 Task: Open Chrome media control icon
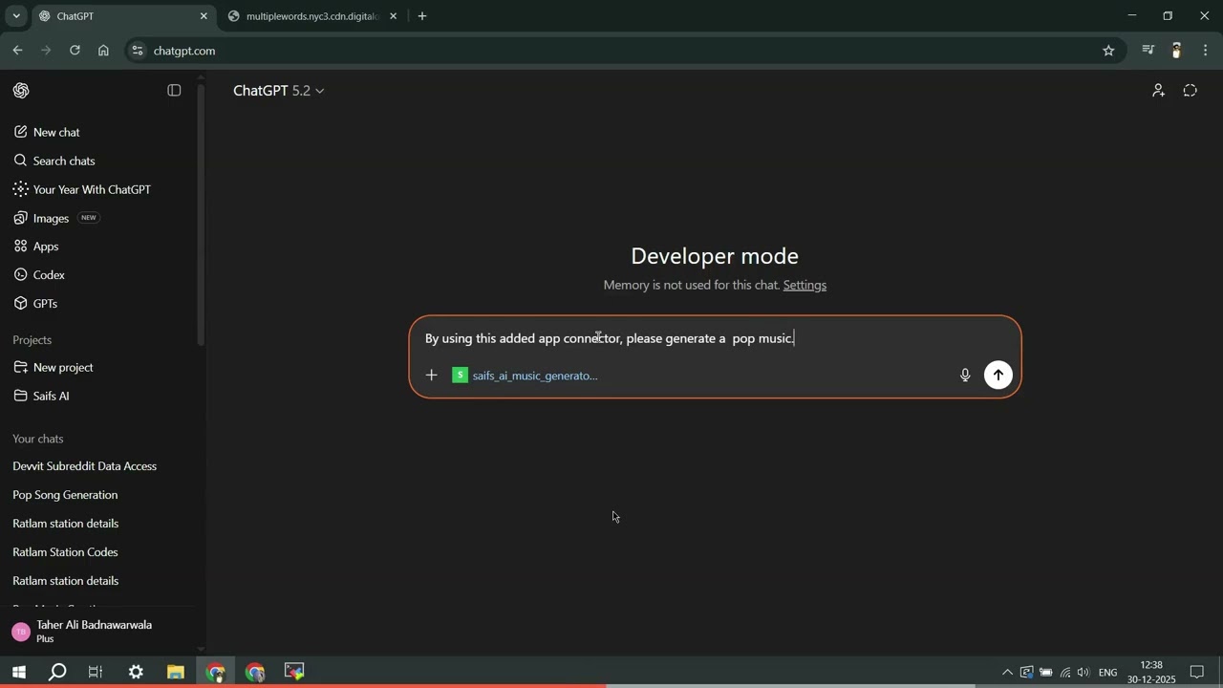pyautogui.click(x=1148, y=51)
